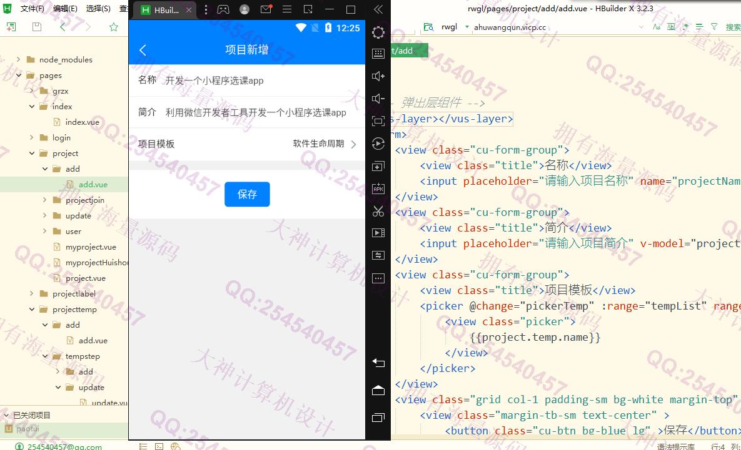This screenshot has height=450, width=741.
Task: Open the emulator tab options vertical dots
Action: click(x=206, y=9)
